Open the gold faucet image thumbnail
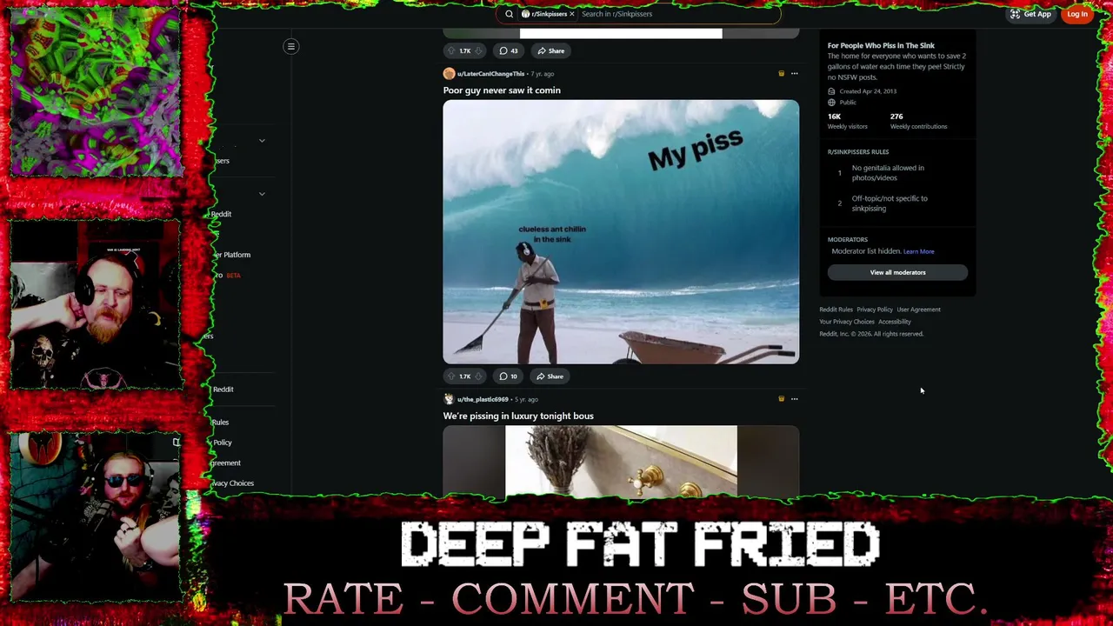 [x=621, y=462]
